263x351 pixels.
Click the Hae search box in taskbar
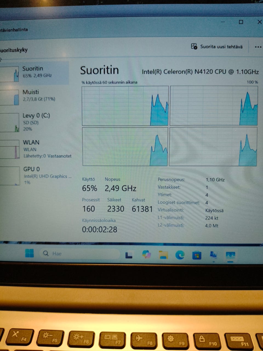click(x=80, y=254)
